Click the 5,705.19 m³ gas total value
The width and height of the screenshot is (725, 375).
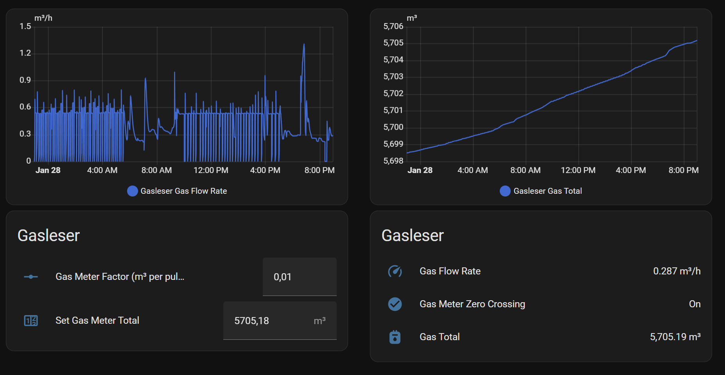pyautogui.click(x=675, y=337)
